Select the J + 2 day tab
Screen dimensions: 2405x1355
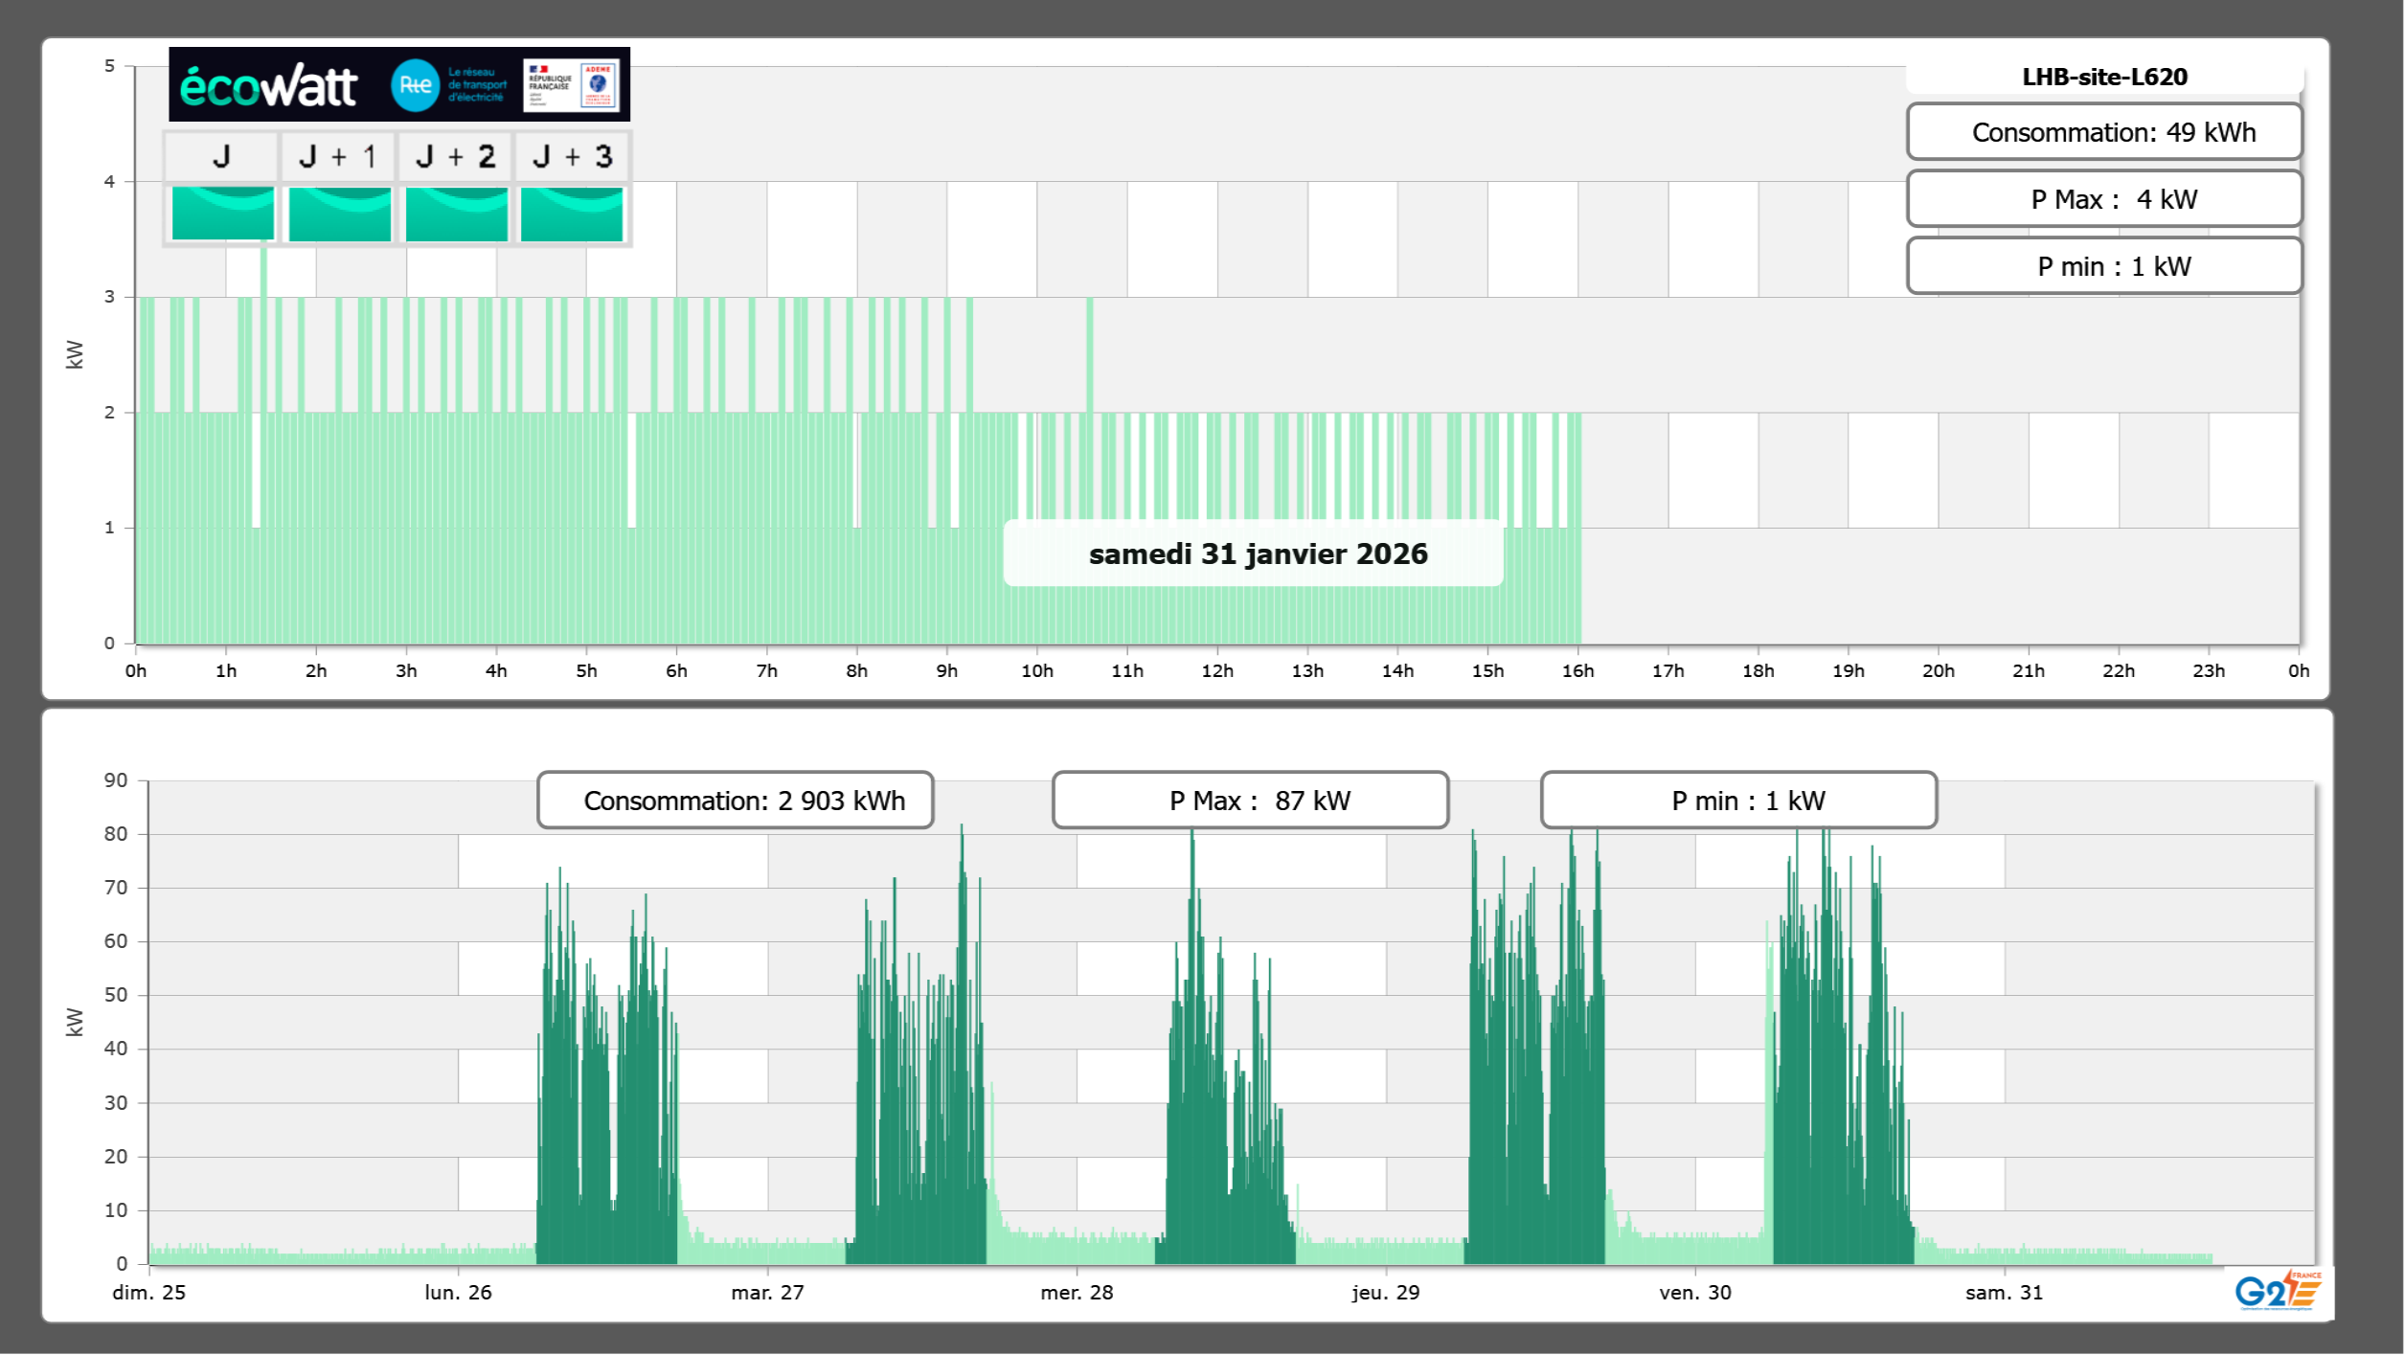455,156
